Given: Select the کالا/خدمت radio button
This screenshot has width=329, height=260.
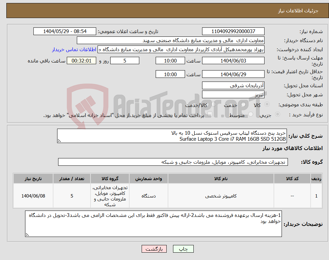Looking at the screenshot, I should pyautogui.click(x=213, y=104).
